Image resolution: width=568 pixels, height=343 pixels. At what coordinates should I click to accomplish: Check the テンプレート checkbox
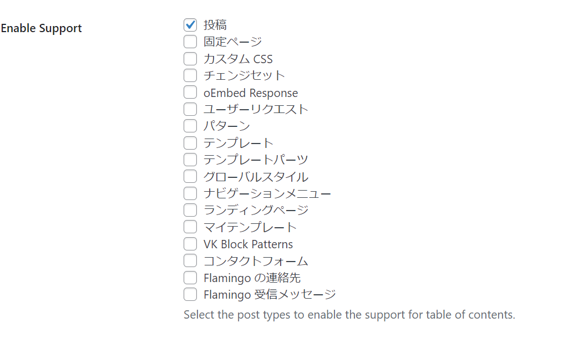coord(190,143)
